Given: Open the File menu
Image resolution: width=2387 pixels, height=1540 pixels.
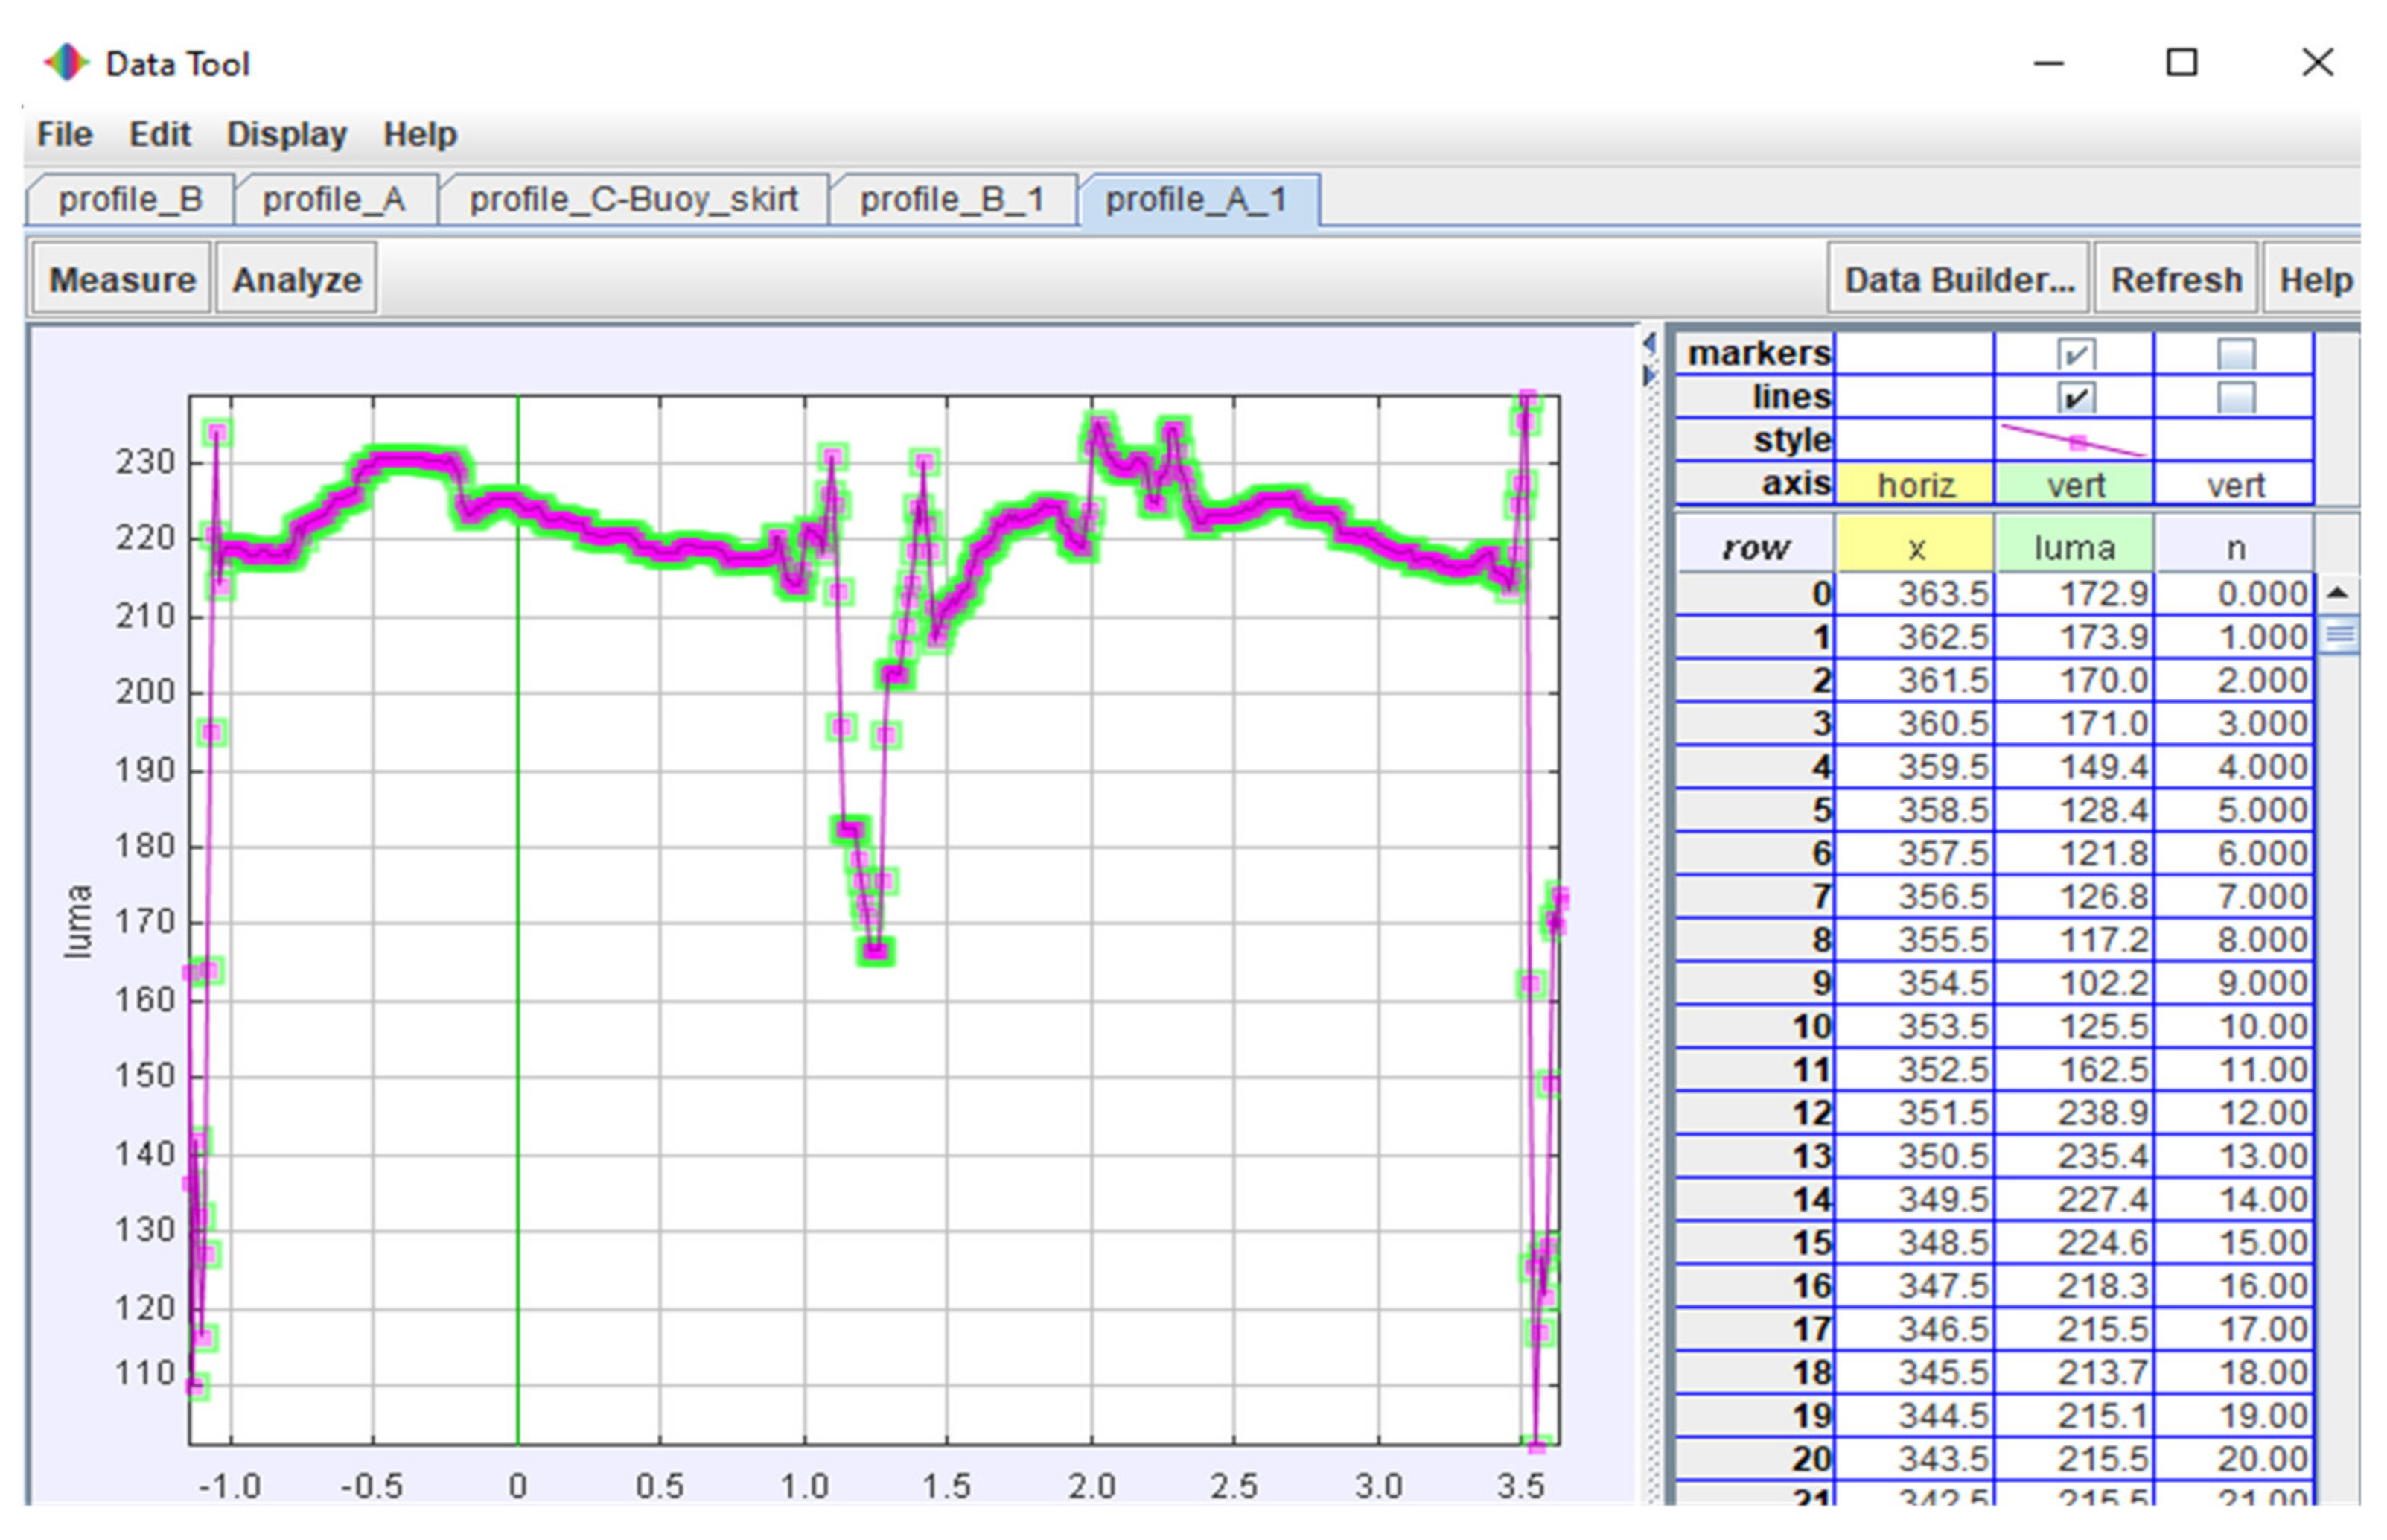Looking at the screenshot, I should point(65,134).
